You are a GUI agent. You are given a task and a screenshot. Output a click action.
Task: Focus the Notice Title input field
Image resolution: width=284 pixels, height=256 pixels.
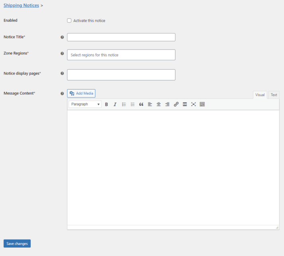pyautogui.click(x=121, y=37)
